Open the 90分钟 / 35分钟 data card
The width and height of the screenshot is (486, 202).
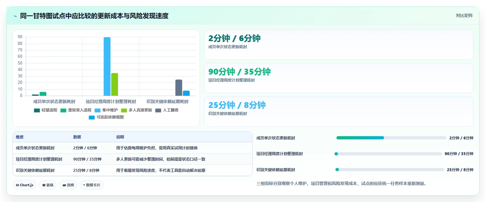point(339,78)
